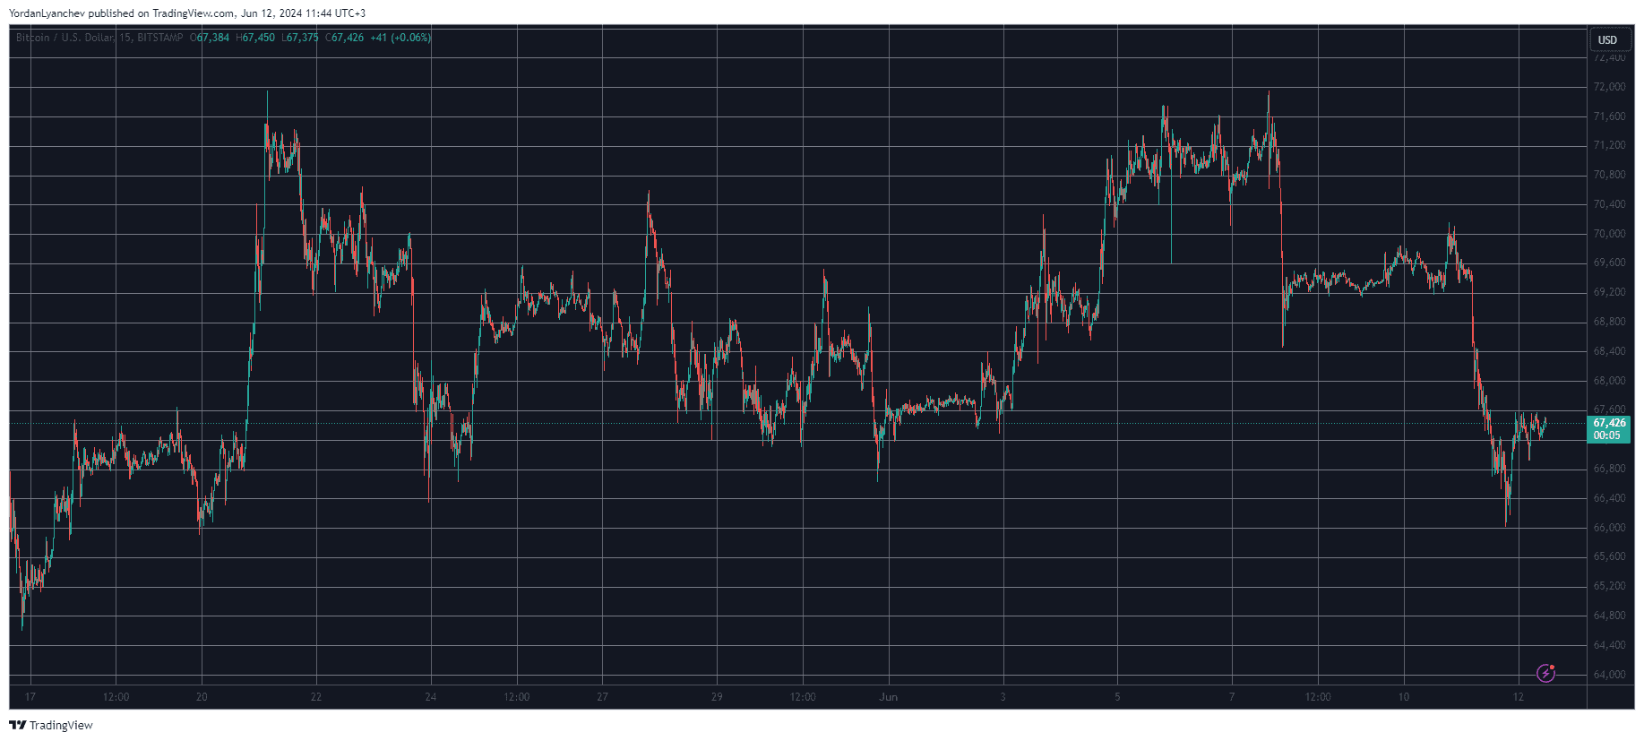
Task: Click the date label 5 on time axis
Action: [x=1117, y=697]
